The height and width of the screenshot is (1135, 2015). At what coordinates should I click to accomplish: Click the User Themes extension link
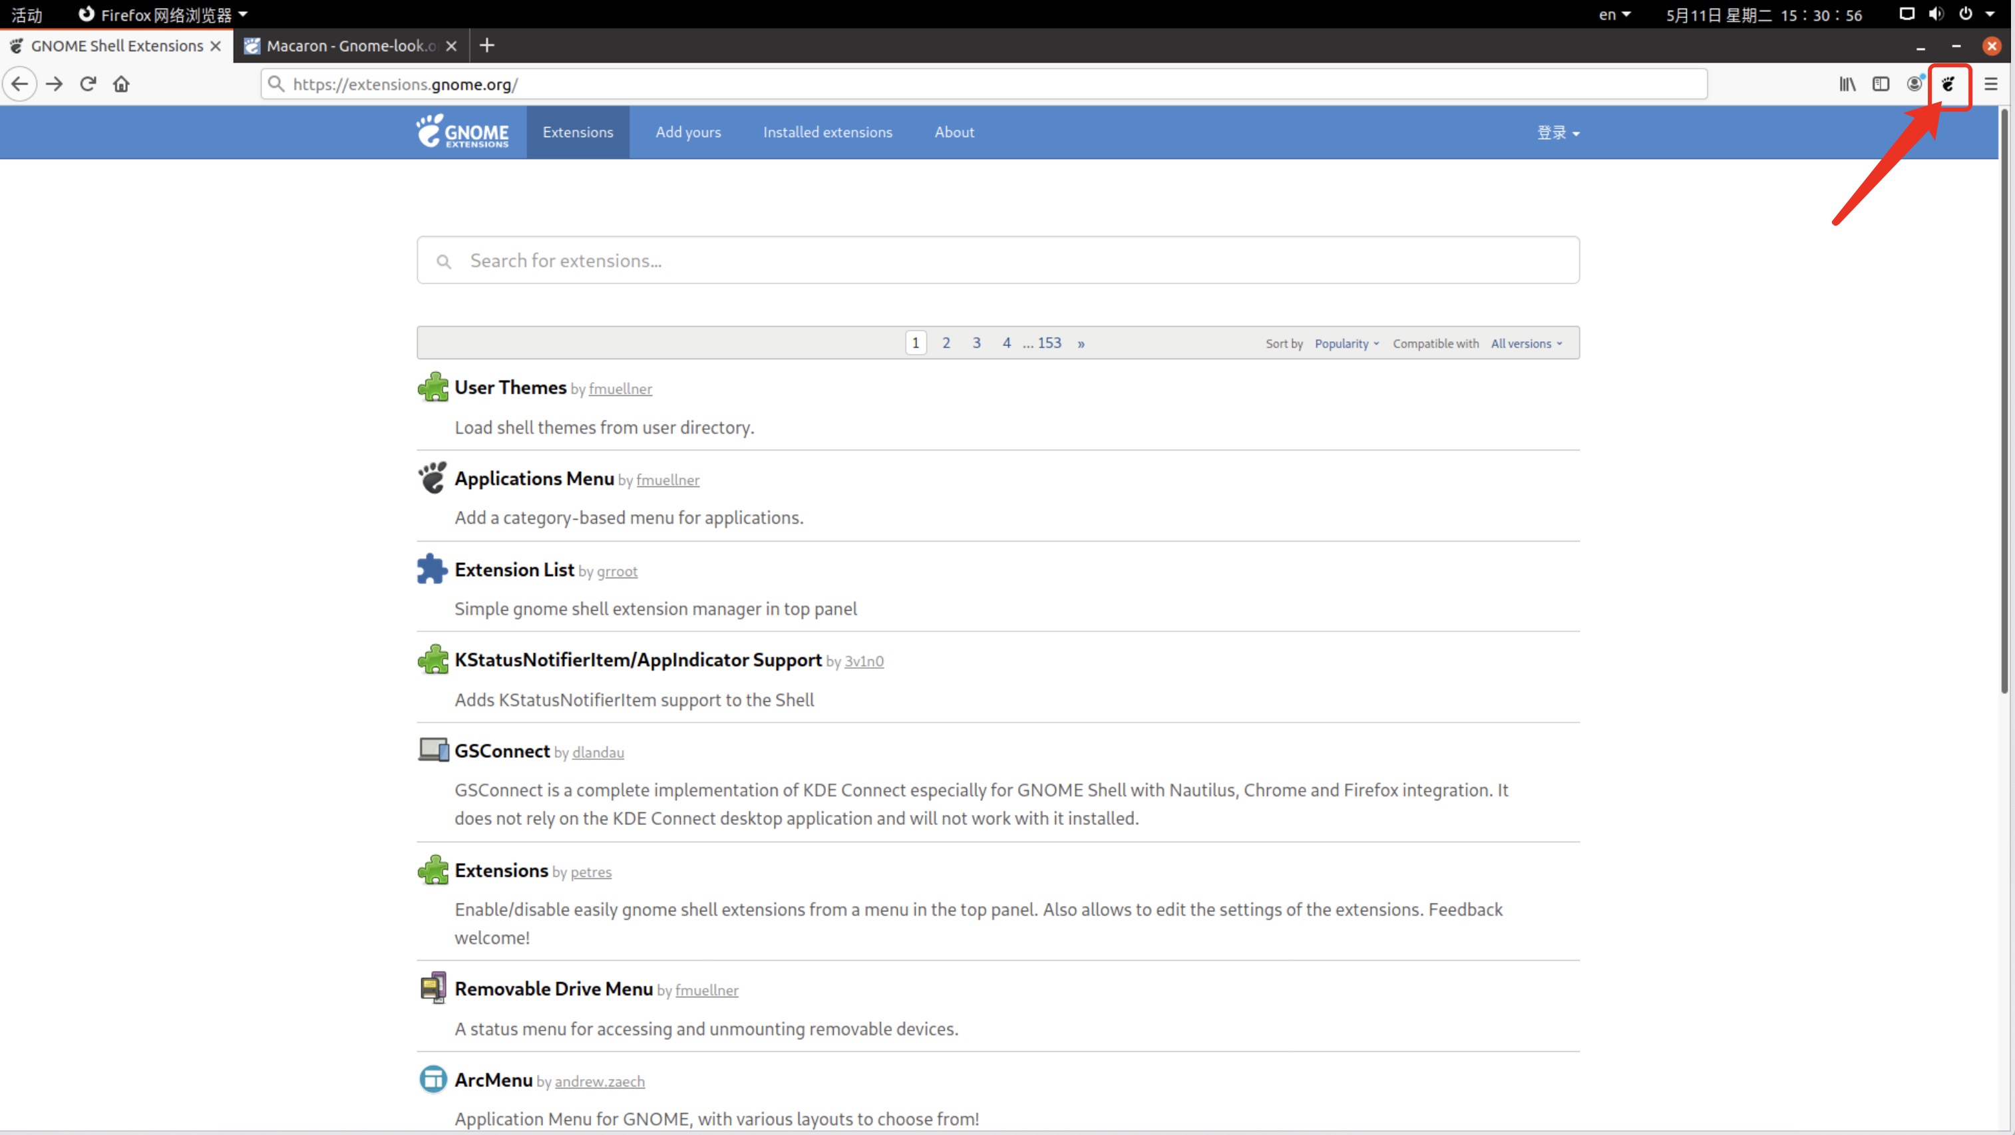point(512,388)
